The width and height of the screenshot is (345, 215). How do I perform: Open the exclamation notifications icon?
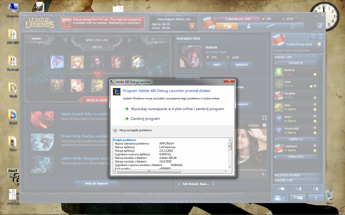(x=316, y=198)
